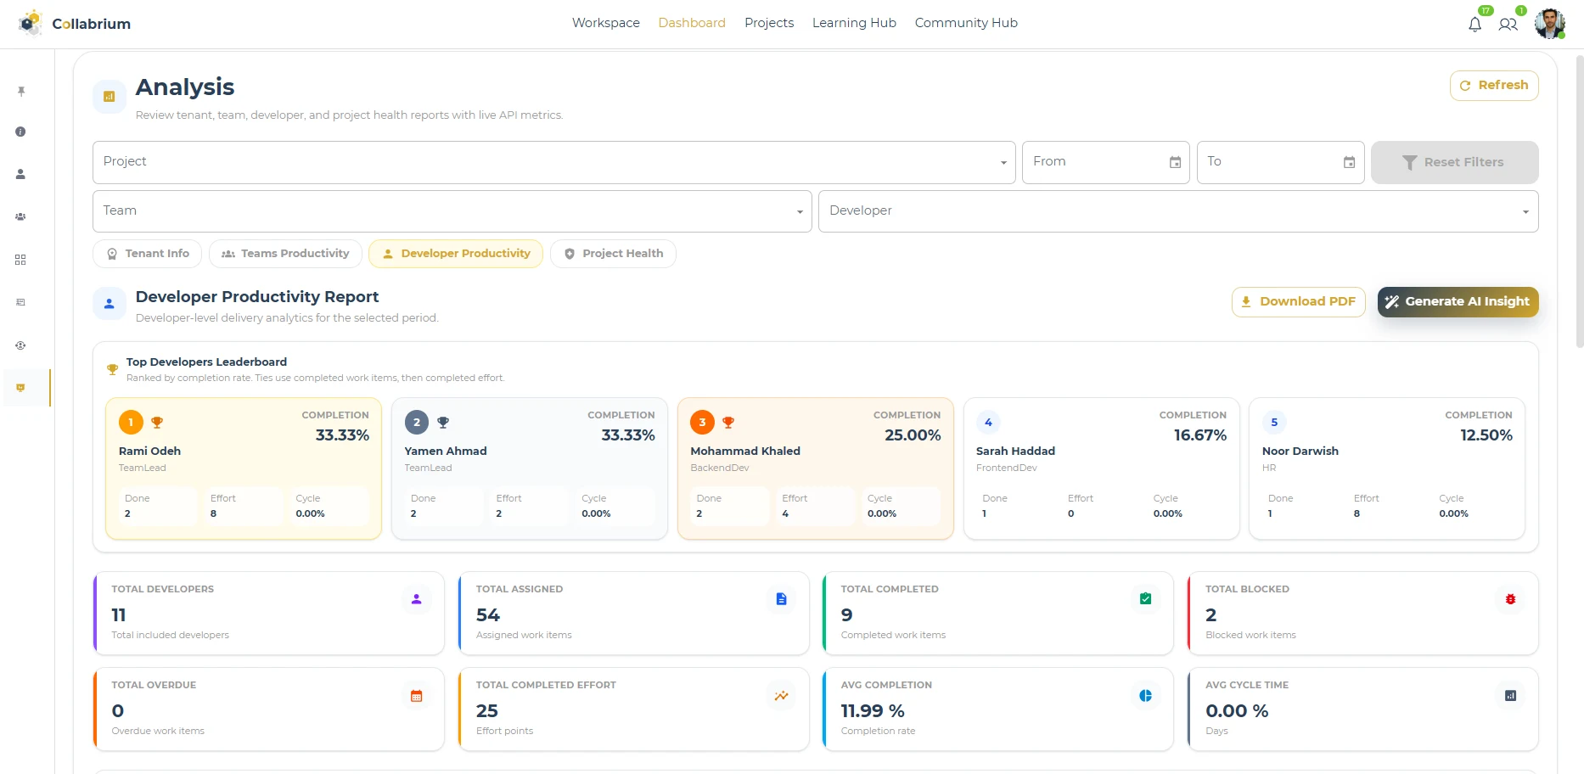Go to the Workspace menu
The image size is (1584, 774).
(x=606, y=23)
